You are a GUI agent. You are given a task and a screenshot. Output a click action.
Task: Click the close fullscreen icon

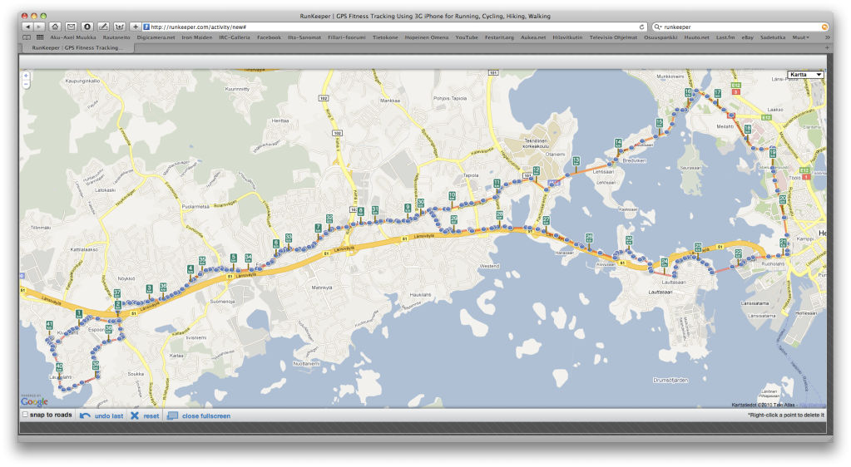[172, 416]
